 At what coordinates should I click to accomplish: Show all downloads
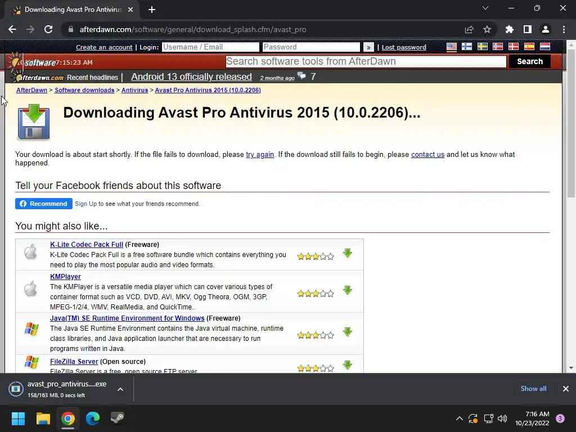point(533,389)
